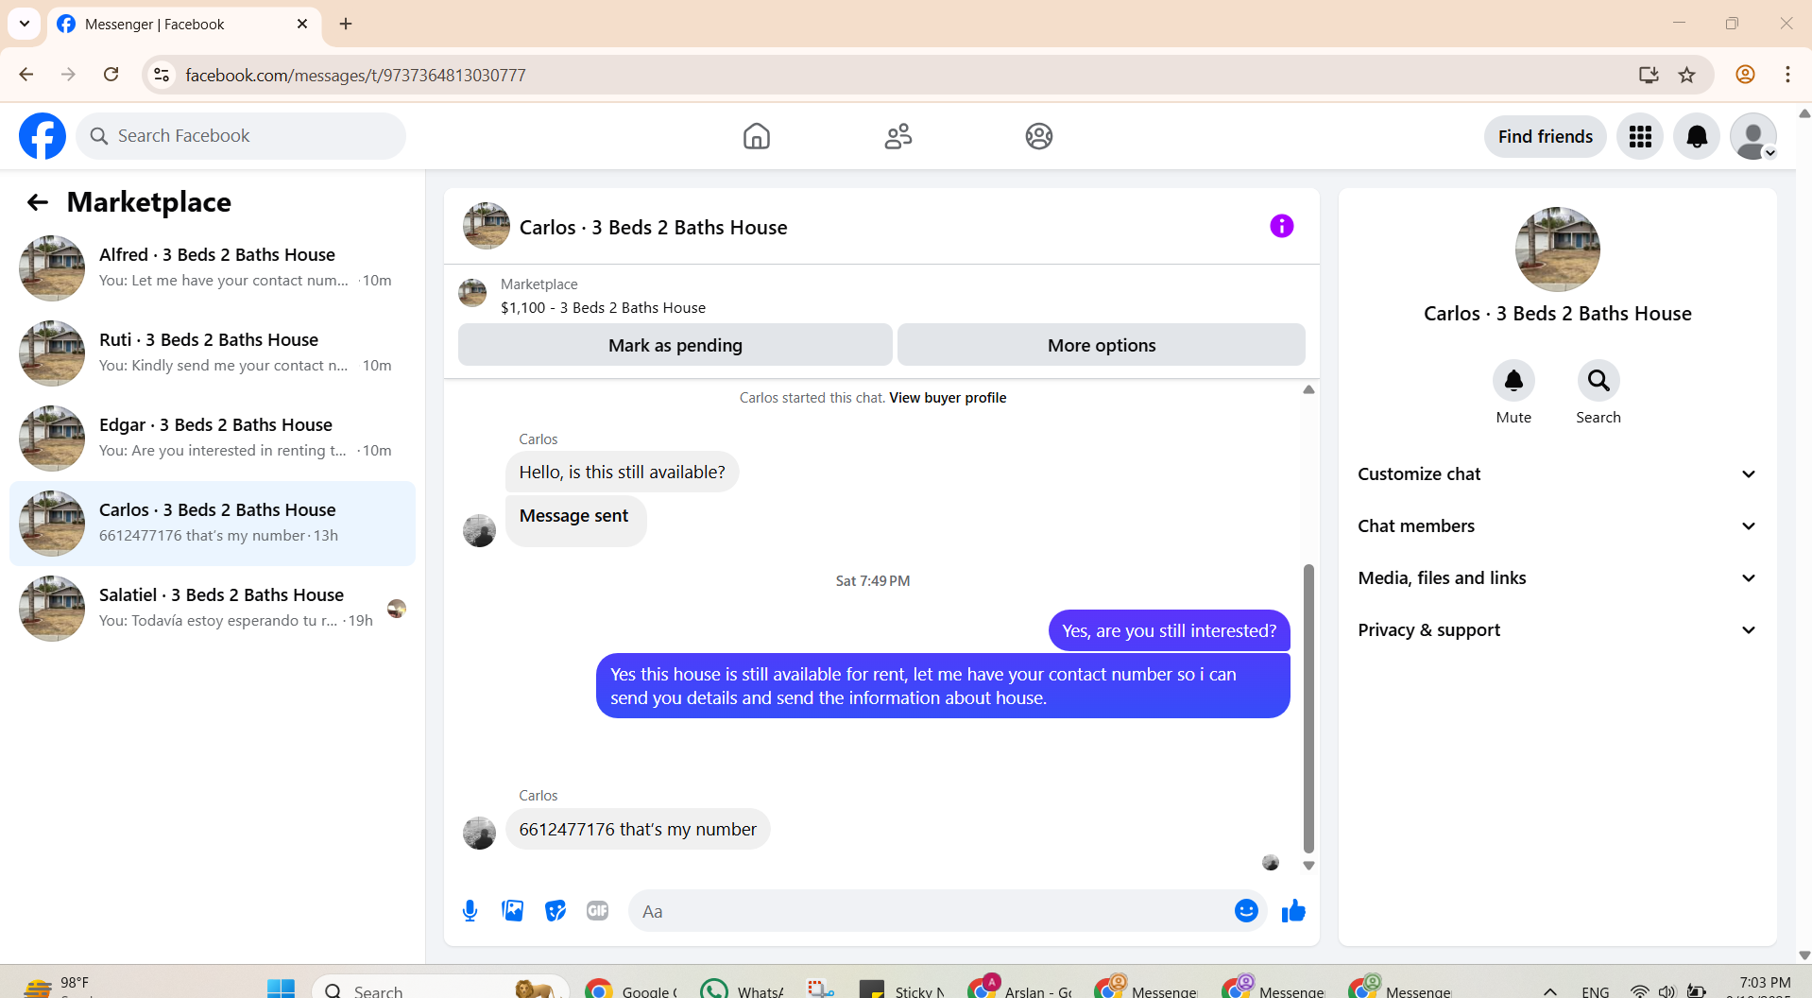
Task: Click Find friends button
Action: [1545, 136]
